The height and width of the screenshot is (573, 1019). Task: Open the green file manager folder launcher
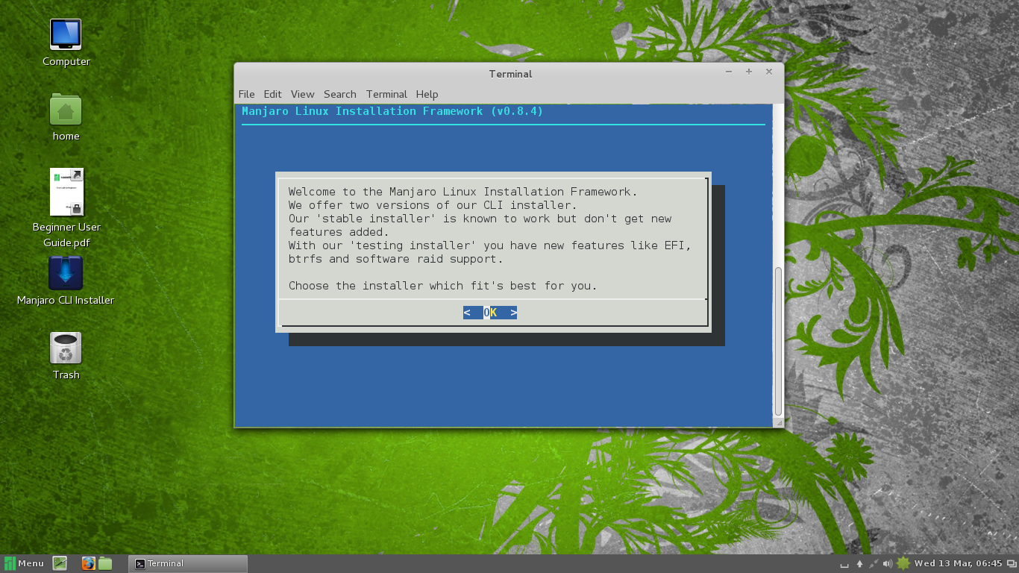point(105,563)
